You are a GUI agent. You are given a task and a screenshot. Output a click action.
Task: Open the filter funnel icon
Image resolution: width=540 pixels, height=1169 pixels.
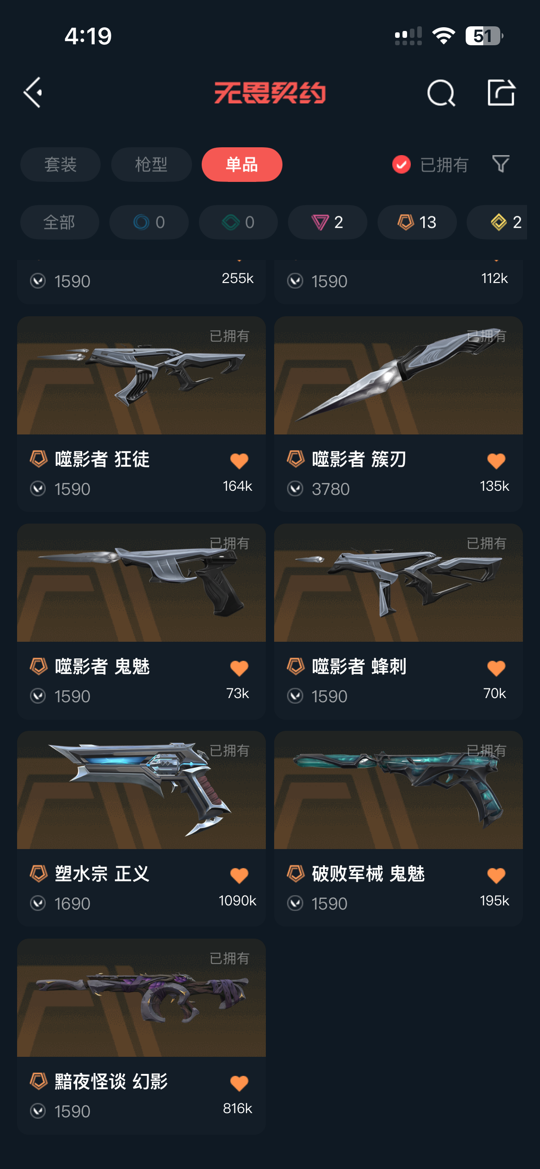501,164
